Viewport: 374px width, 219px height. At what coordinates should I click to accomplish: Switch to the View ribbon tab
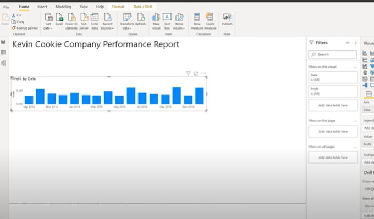pos(84,7)
